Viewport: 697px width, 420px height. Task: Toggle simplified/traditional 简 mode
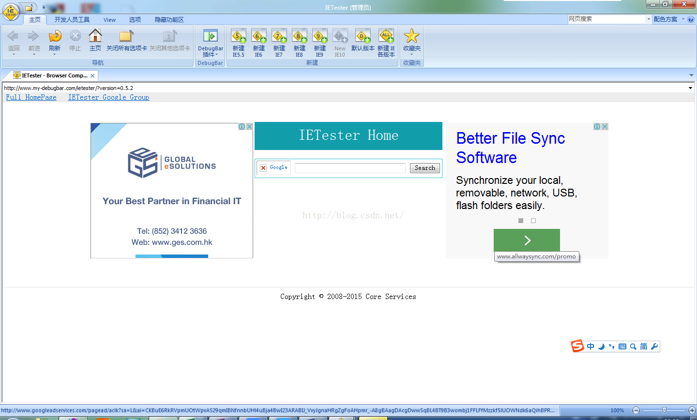(x=644, y=346)
